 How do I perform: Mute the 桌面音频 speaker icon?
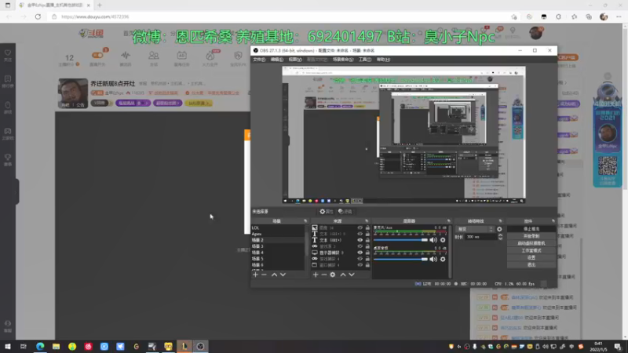coord(433,259)
